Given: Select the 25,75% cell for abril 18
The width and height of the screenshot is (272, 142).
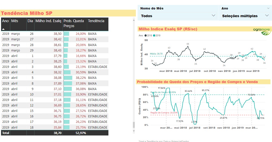Looking at the screenshot, I should pos(81,127).
